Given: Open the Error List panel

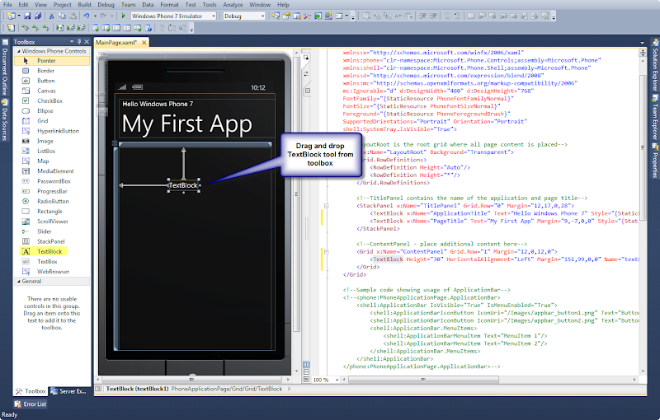Looking at the screenshot, I should coord(29,404).
